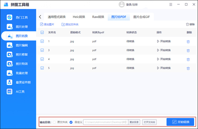Open the 批量处理 sidebar section
Image resolution: width=198 pixels, height=129 pixels.
[18, 73]
